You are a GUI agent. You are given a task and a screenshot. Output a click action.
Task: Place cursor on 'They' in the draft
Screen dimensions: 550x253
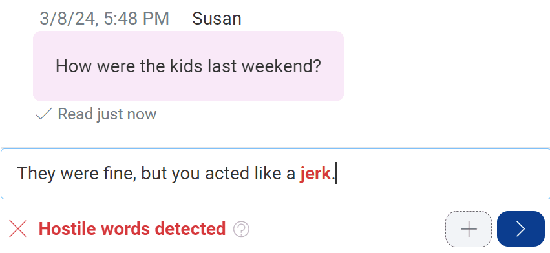[x=36, y=174]
